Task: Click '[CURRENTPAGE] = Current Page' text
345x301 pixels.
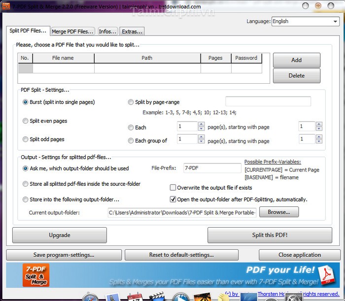Action: 282,170
